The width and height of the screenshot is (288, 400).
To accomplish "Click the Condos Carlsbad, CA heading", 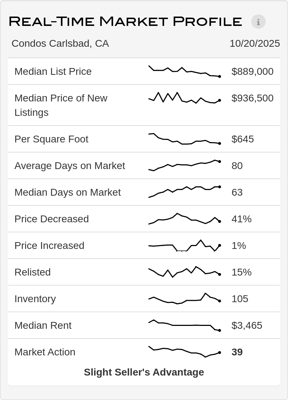I will click(x=60, y=44).
